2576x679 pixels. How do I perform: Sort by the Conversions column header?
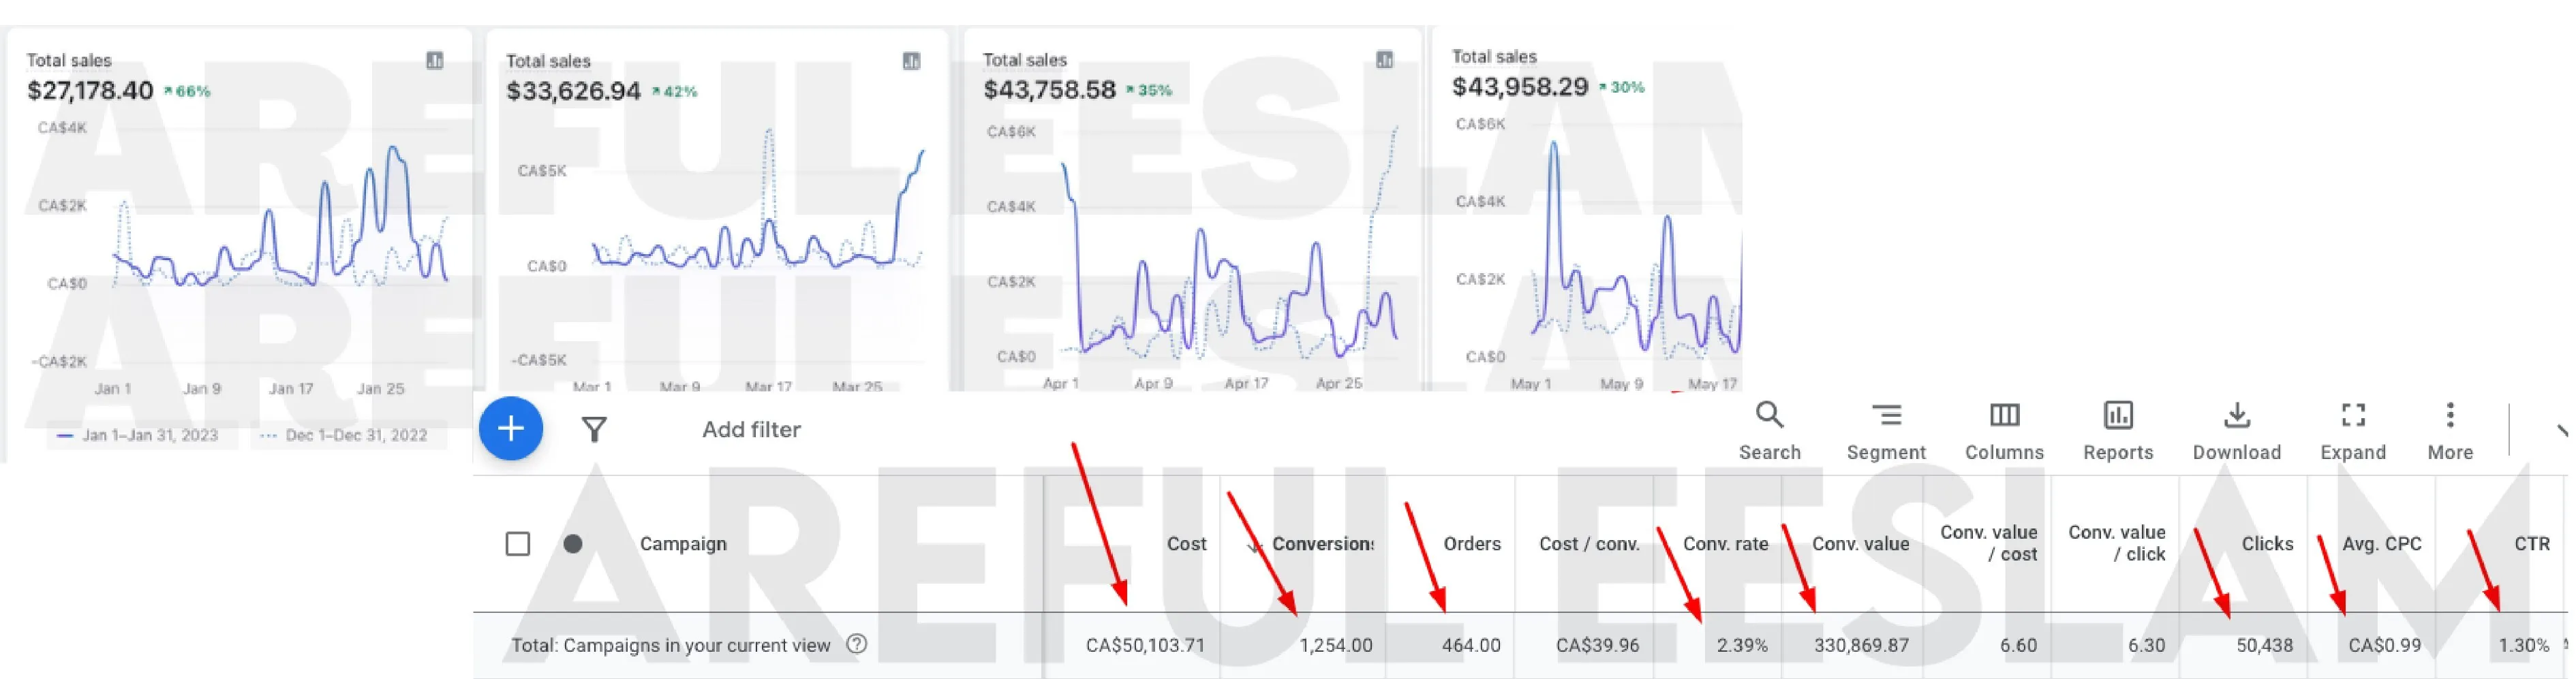tap(1322, 544)
